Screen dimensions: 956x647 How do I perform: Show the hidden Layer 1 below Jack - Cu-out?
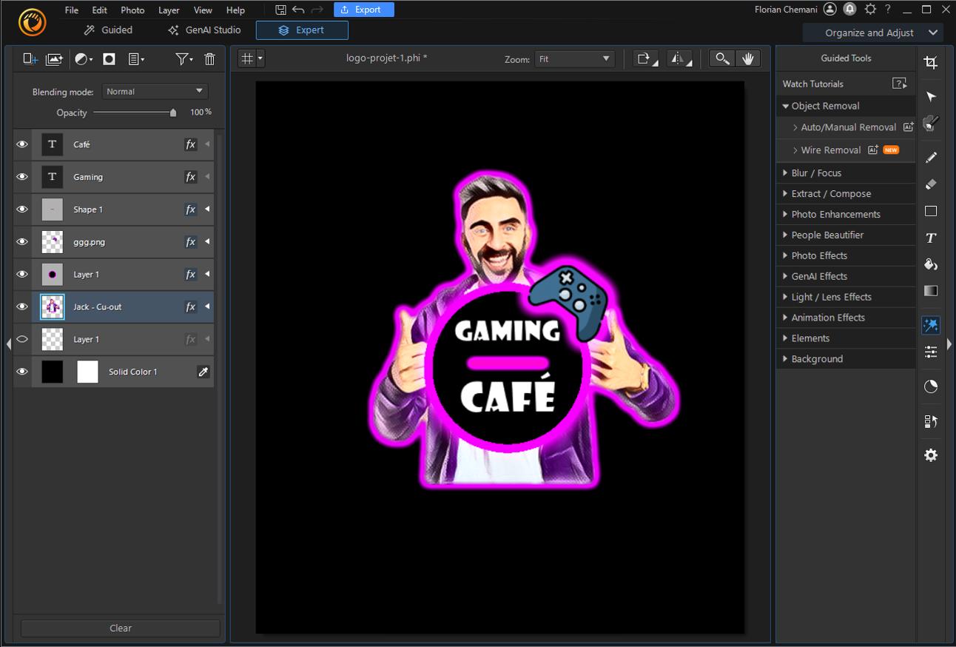[x=21, y=339]
